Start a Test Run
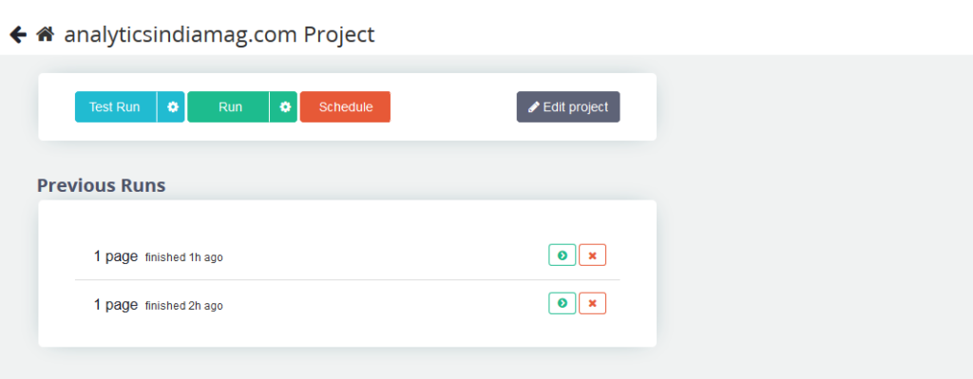973x379 pixels. click(116, 106)
